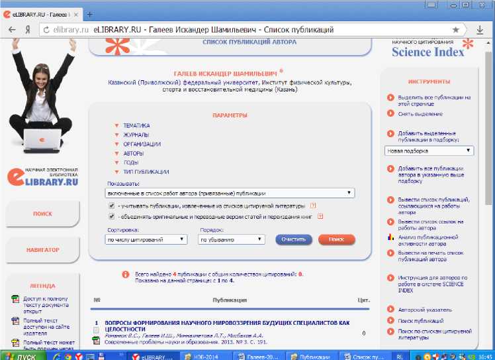This screenshot has height=360, width=495.
Task: Open the 'Новая подборка' dropdown
Action: [429, 151]
